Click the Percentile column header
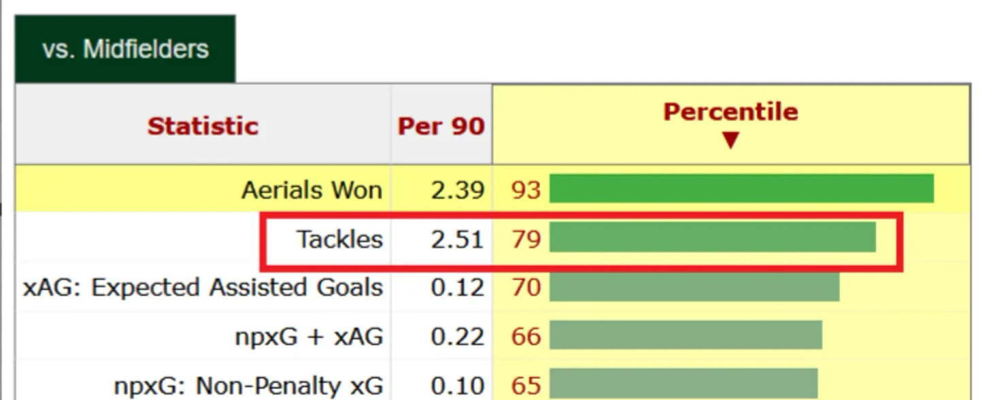This screenshot has width=993, height=400. [730, 112]
